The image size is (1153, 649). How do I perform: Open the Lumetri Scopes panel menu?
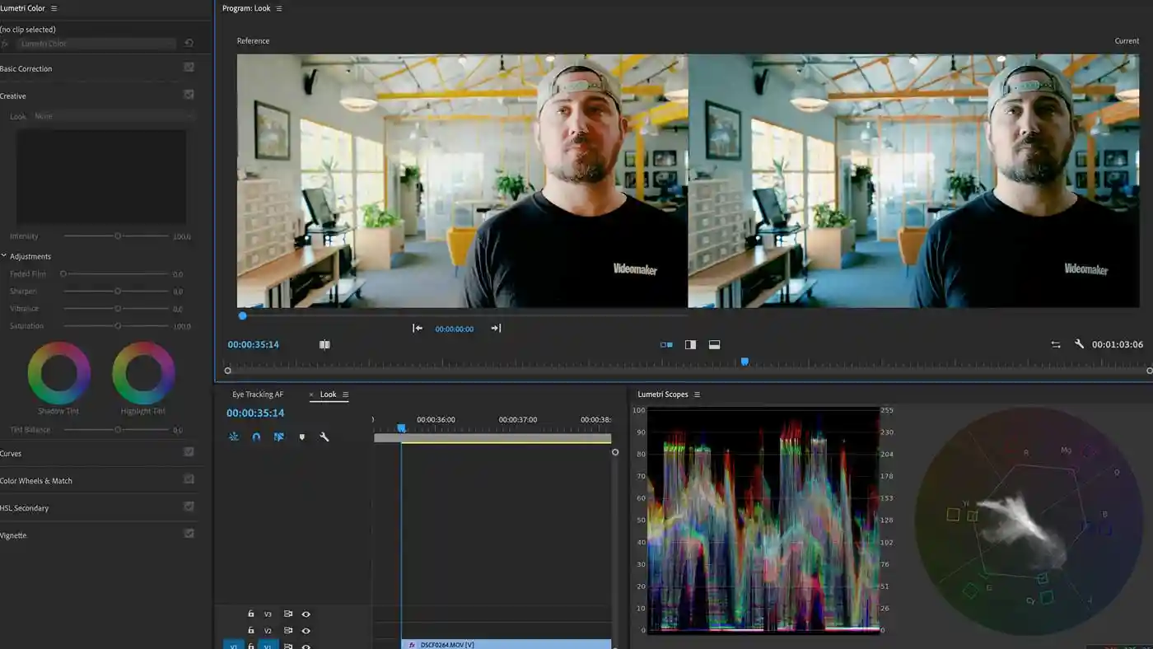696,394
